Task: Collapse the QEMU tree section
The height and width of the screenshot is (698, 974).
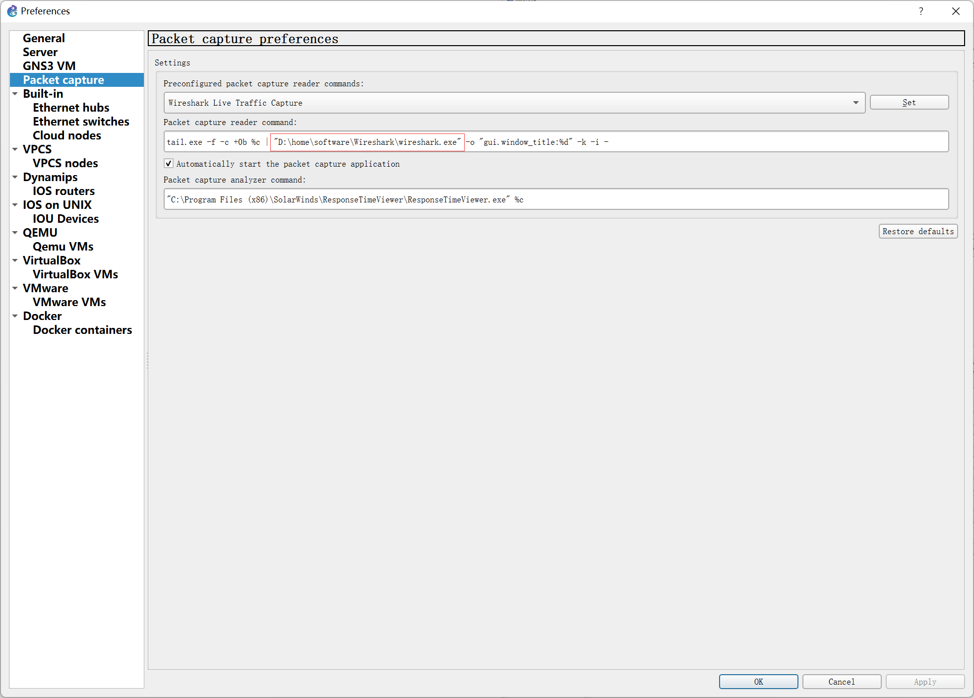Action: point(15,233)
